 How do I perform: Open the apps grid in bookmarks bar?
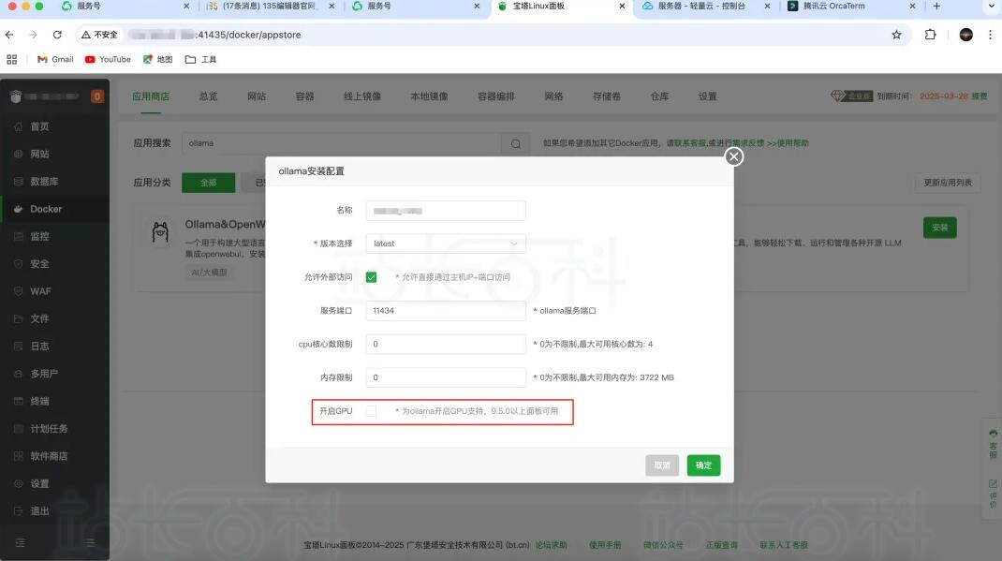click(11, 59)
